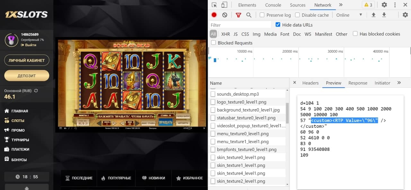Enable the Preserve log checkbox
The height and width of the screenshot is (190, 411).
(262, 15)
